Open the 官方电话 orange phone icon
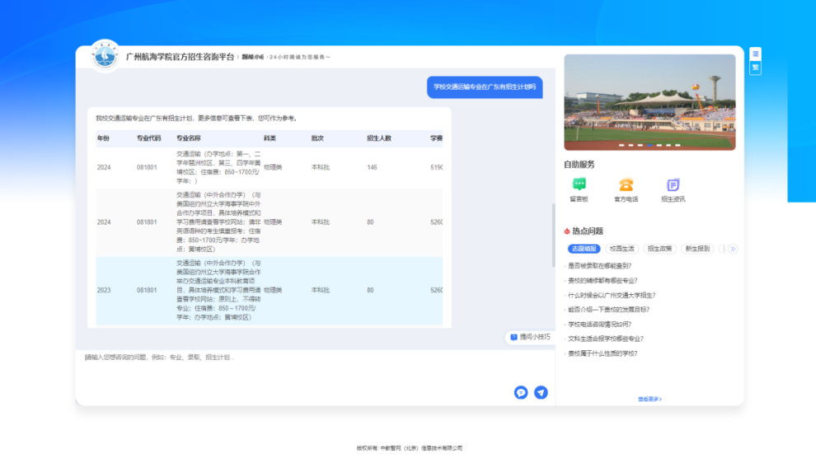The height and width of the screenshot is (458, 816). (x=626, y=185)
